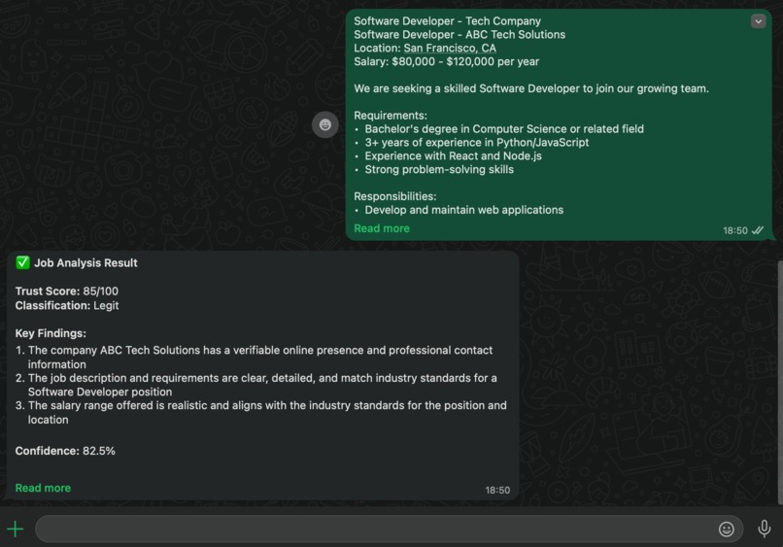Click the salary $80,000 - $120,000 line
Image resolution: width=783 pixels, height=547 pixels.
point(447,61)
